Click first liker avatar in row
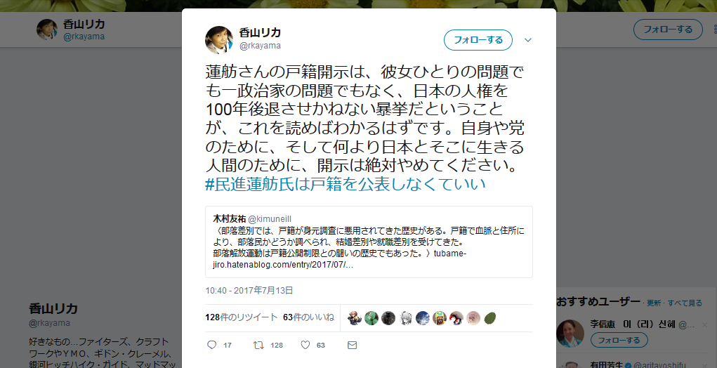Image resolution: width=717 pixels, height=368 pixels. pyautogui.click(x=355, y=317)
